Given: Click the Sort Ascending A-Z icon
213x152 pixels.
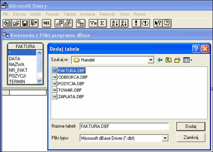Looking at the screenshot, I should tap(115, 23).
